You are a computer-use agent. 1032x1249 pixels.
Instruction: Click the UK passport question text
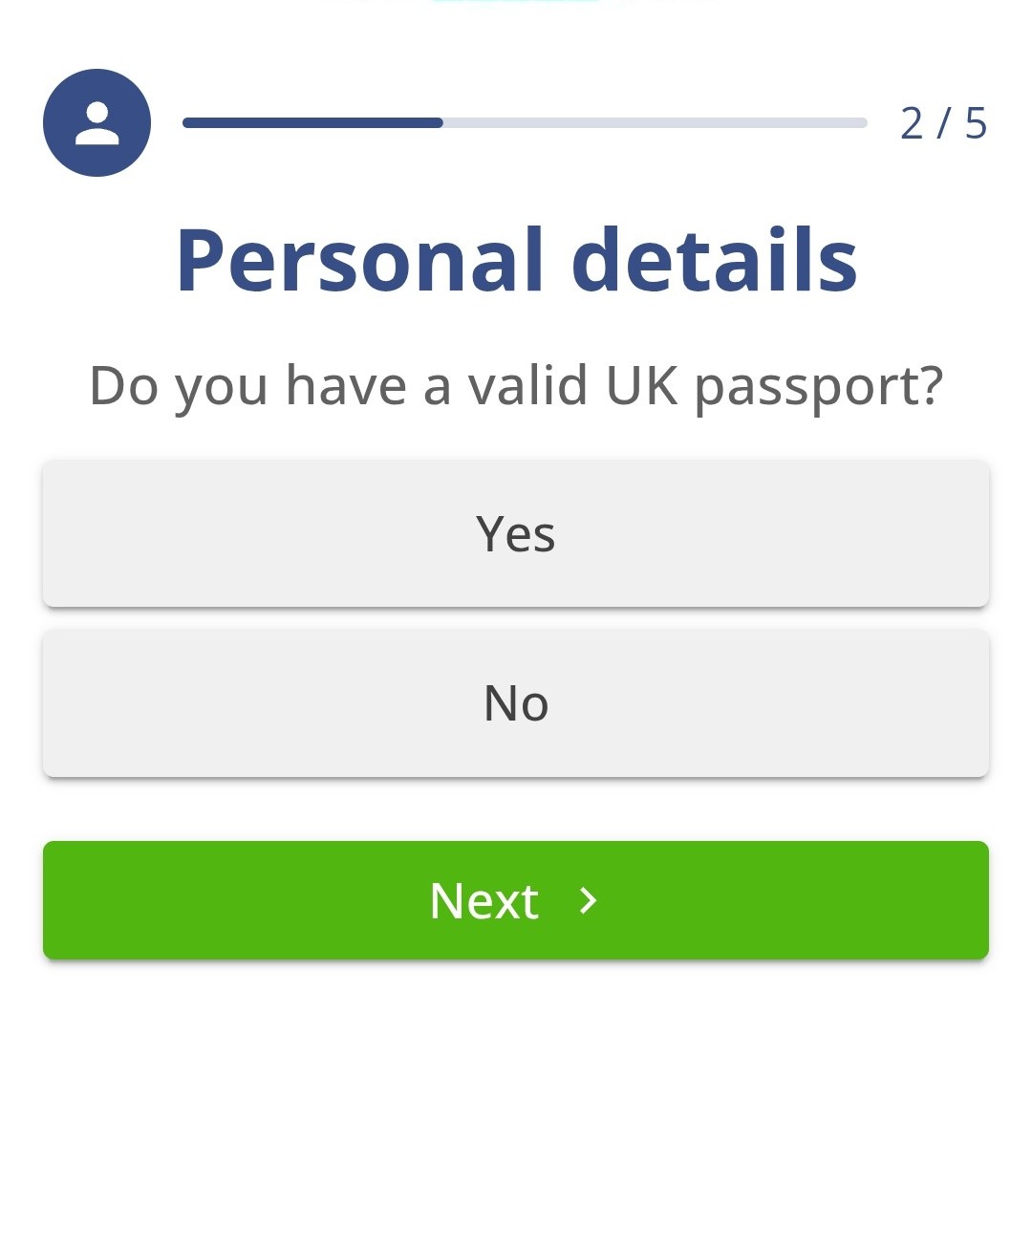click(516, 386)
